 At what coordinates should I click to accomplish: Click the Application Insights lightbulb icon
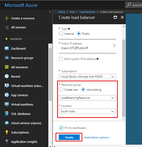pos(7,141)
